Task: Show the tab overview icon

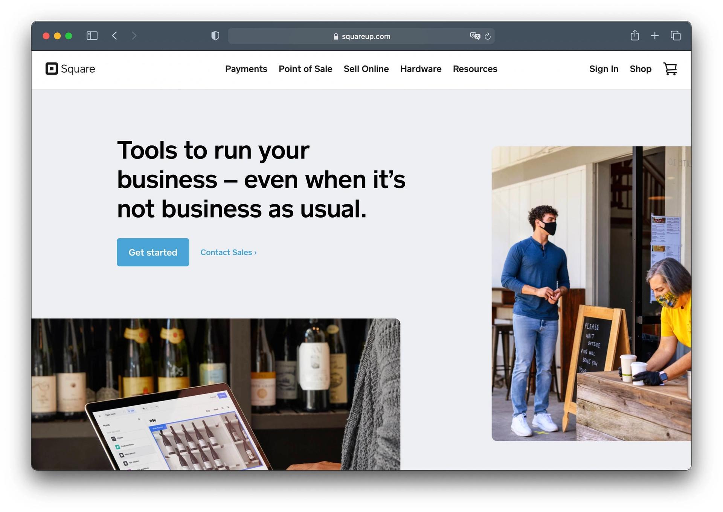Action: 676,36
